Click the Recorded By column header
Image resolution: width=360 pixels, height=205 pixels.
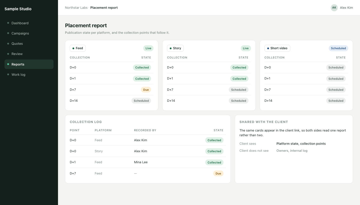pyautogui.click(x=145, y=130)
